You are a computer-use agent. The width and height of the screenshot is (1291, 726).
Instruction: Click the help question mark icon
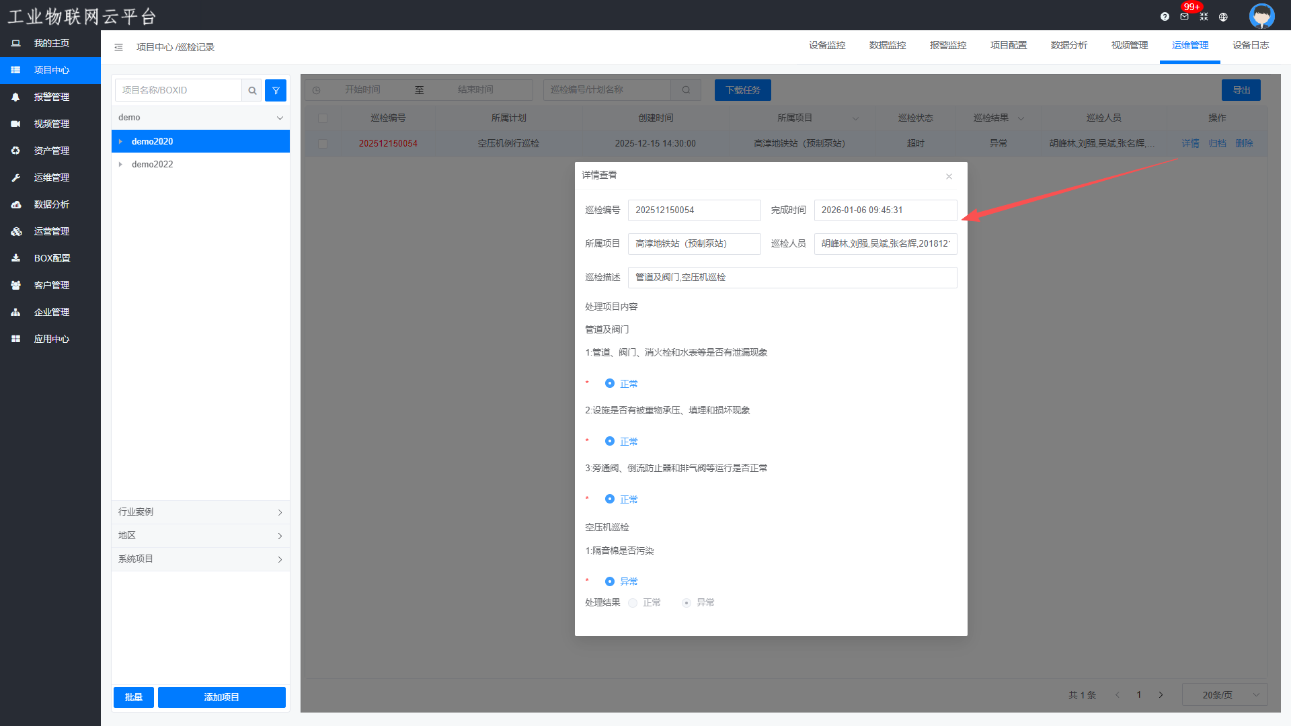(1165, 17)
